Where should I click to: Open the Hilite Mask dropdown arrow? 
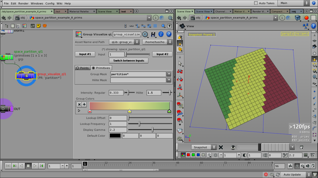(169, 80)
